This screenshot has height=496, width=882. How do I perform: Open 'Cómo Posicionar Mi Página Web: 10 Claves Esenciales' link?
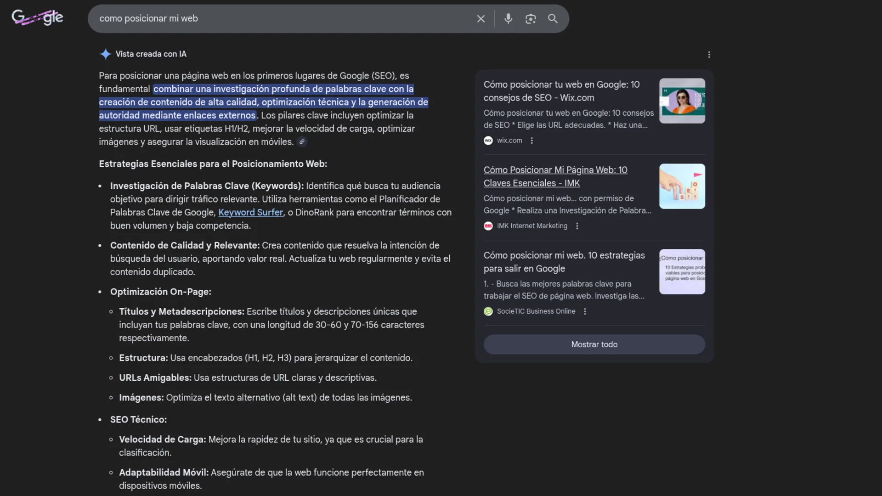pos(555,176)
